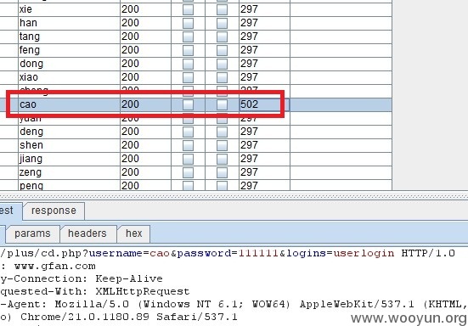
Task: Select the 297 length cell in han row
Action: 264,23
